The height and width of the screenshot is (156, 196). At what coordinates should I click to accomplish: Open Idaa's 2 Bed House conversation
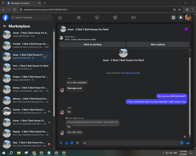[27, 144]
